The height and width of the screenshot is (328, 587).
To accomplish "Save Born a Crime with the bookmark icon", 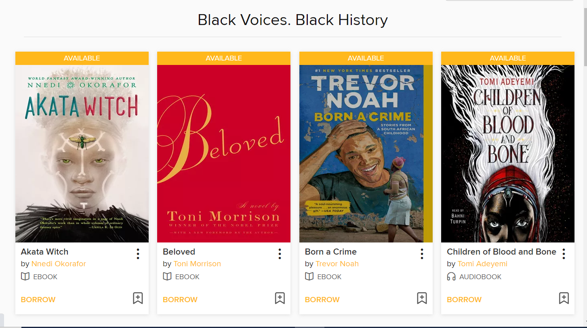I will pyautogui.click(x=422, y=298).
